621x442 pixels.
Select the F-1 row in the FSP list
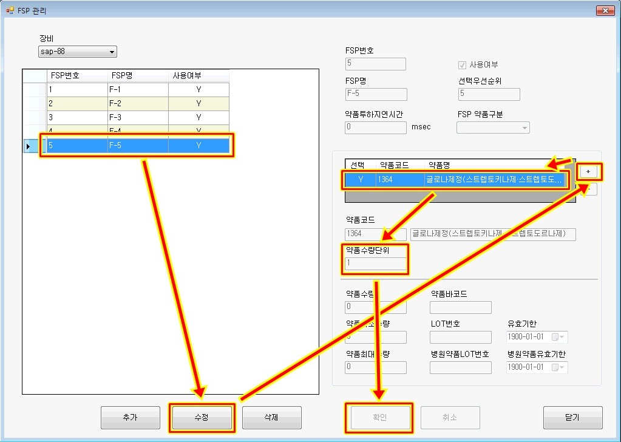coord(138,89)
